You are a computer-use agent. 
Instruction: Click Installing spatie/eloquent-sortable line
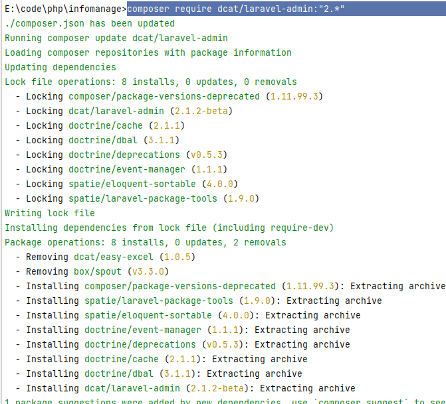188,315
